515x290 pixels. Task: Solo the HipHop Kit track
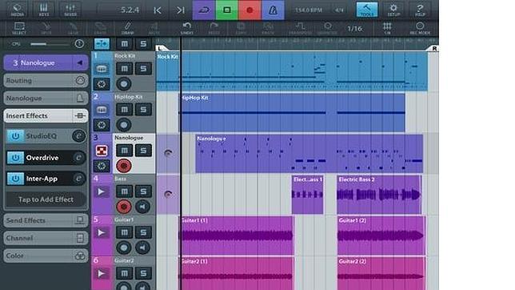pyautogui.click(x=143, y=110)
